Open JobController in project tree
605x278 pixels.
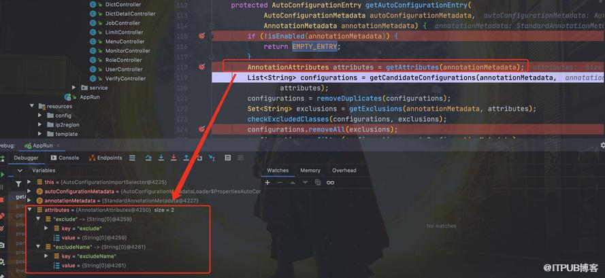coord(122,23)
